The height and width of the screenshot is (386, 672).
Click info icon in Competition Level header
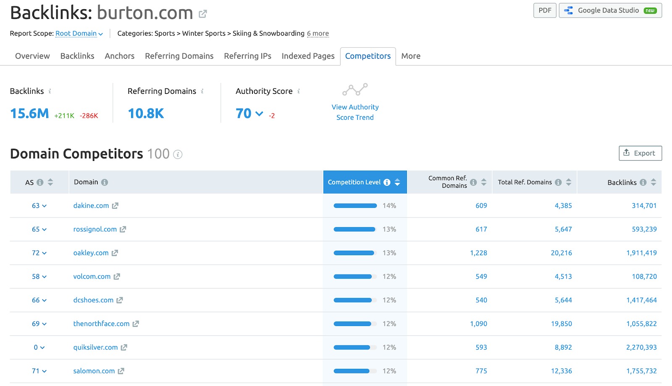(387, 182)
